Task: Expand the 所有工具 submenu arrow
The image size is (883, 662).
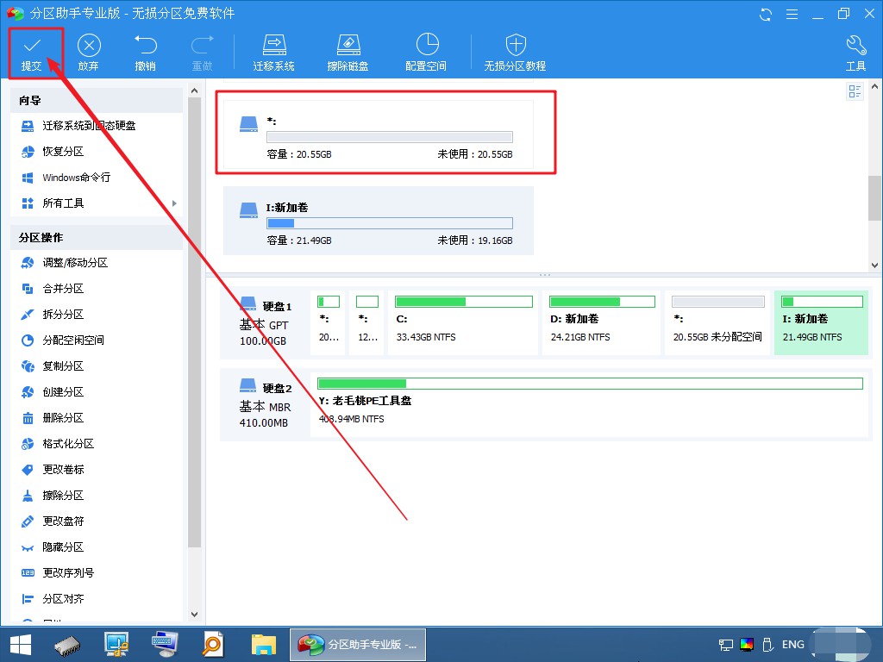Action: 174,203
